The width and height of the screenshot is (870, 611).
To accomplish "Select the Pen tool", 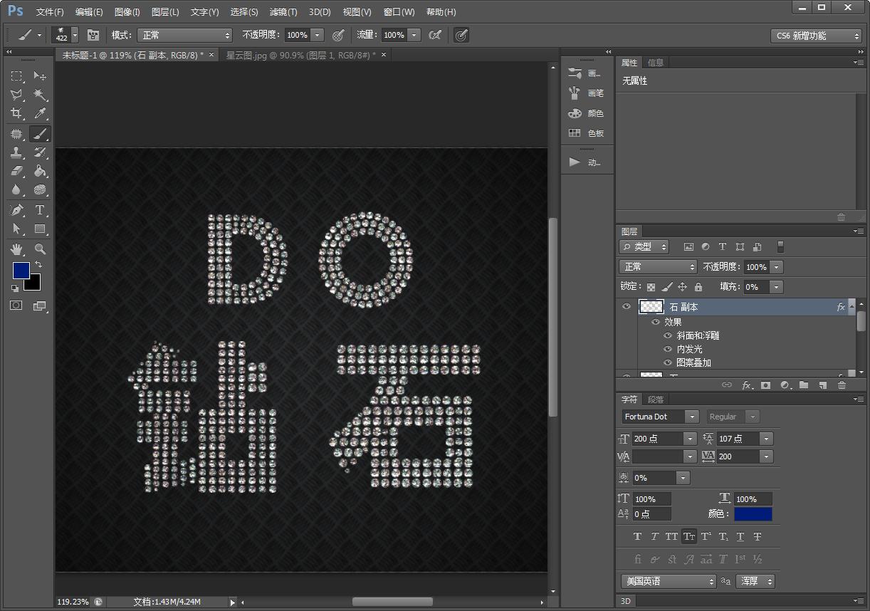I will point(16,210).
